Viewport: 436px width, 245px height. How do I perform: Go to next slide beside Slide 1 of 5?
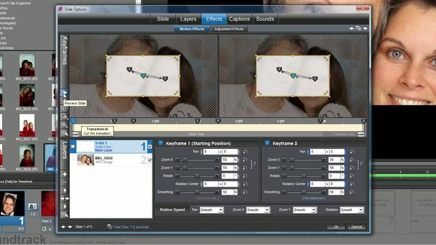coord(69,227)
